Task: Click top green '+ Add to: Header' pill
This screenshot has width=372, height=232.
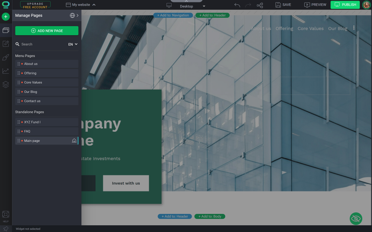Action: point(212,15)
